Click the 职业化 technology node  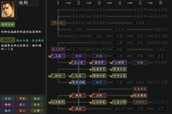[58, 23]
